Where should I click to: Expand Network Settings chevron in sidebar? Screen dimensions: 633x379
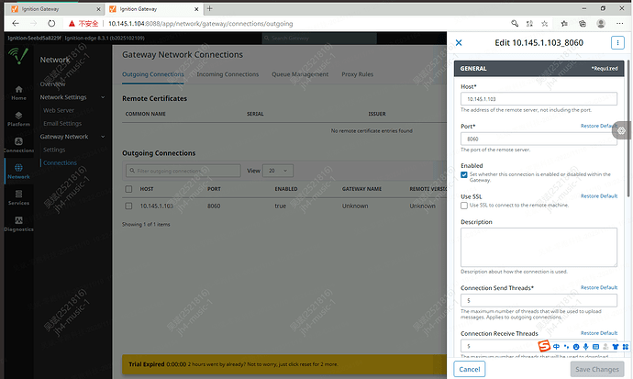point(103,97)
